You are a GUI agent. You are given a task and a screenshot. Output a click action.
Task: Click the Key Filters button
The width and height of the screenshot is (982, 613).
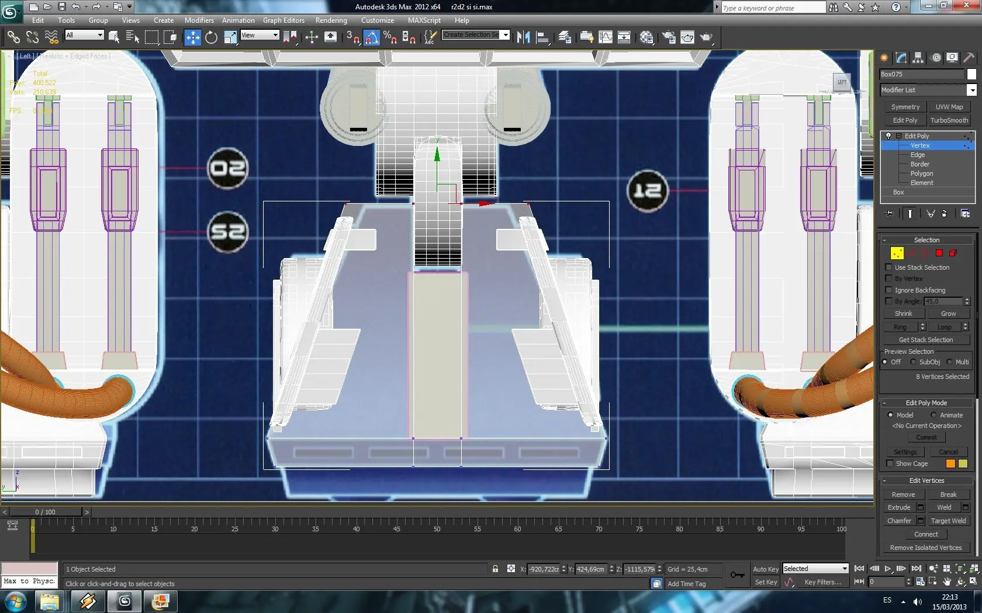tap(822, 582)
